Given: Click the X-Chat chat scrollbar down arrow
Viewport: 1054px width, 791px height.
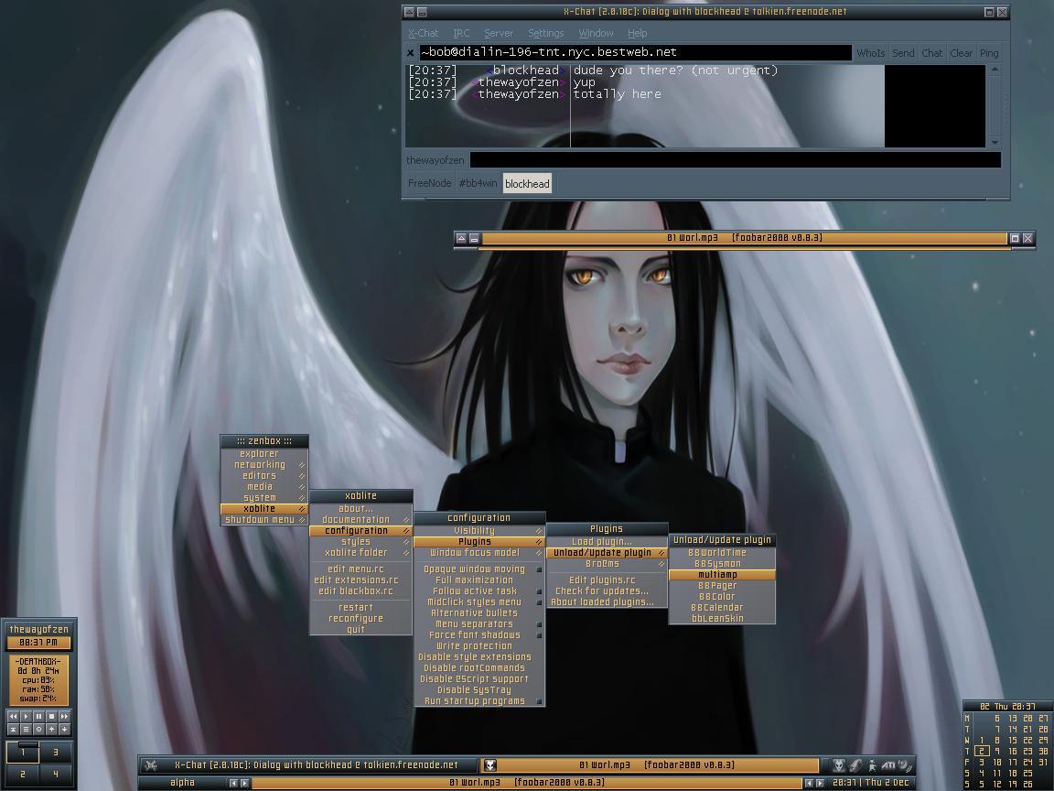Looking at the screenshot, I should 995,143.
